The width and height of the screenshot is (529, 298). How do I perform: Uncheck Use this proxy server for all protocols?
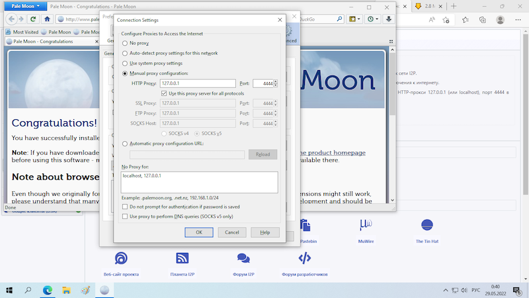pos(164,93)
